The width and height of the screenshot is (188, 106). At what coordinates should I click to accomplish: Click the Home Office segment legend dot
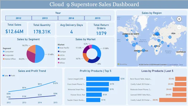tap(4, 59)
